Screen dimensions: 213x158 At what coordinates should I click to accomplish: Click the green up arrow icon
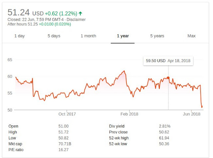(x=80, y=14)
